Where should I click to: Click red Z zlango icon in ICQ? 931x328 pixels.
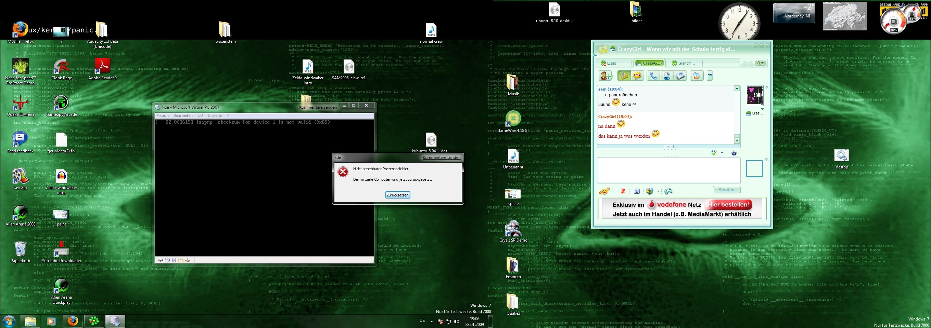pos(623,191)
